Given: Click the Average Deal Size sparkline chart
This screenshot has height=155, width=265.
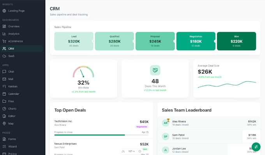Looking at the screenshot, I should pos(227,85).
